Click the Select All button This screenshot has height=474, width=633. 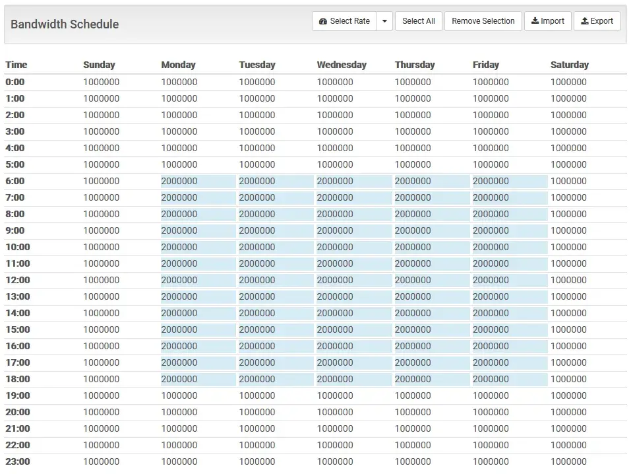click(418, 20)
